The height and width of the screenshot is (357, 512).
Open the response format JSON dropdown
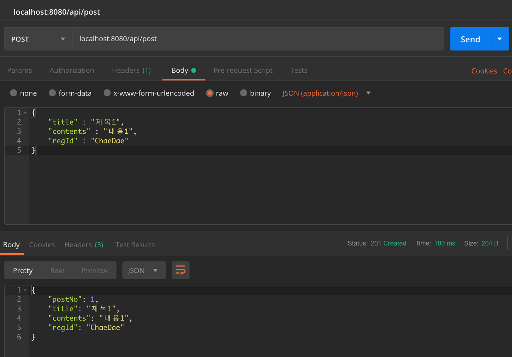click(x=144, y=270)
